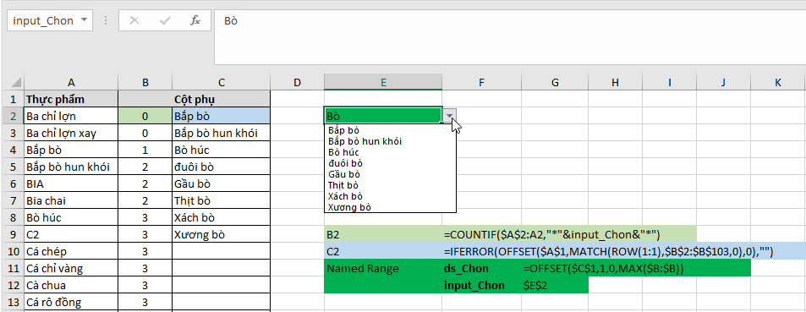The height and width of the screenshot is (312, 806).
Task: Select row 13 header
Action: [x=13, y=302]
